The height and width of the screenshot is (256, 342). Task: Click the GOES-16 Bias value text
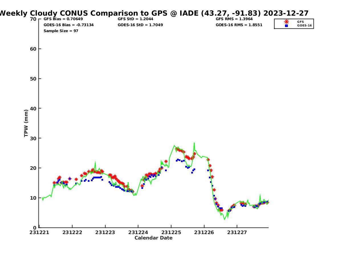(x=68, y=25)
